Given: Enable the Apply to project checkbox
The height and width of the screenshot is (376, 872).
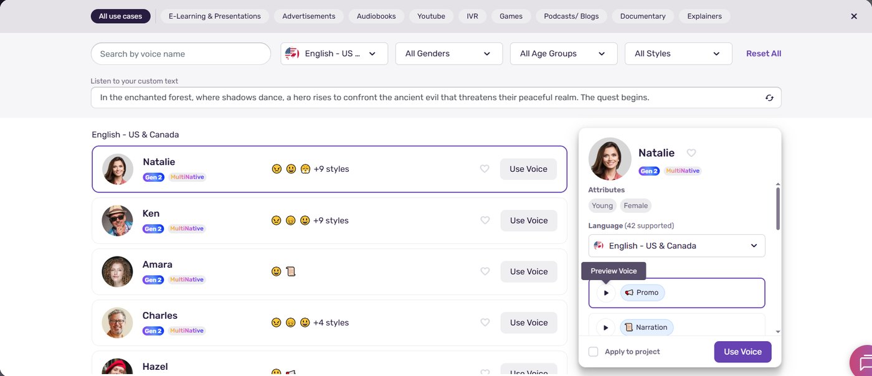Looking at the screenshot, I should (x=593, y=352).
